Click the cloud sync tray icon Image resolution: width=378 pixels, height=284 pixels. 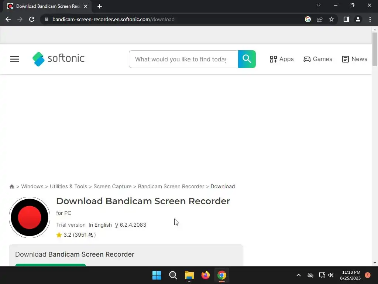[x=310, y=275]
